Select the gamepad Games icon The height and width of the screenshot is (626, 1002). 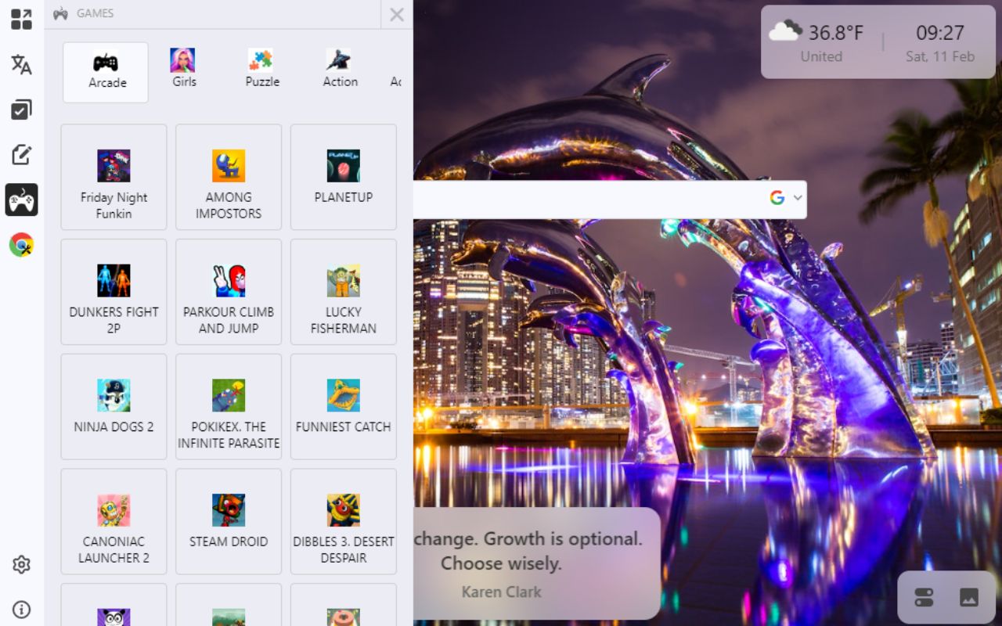pyautogui.click(x=21, y=200)
